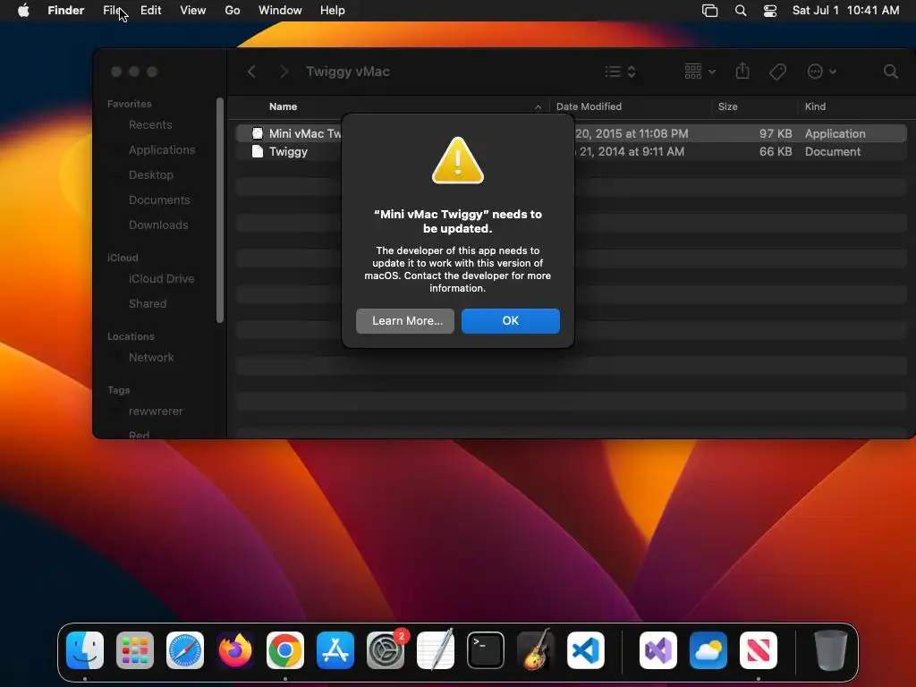The height and width of the screenshot is (687, 916).
Task: Open the Trash in the Dock
Action: click(831, 650)
